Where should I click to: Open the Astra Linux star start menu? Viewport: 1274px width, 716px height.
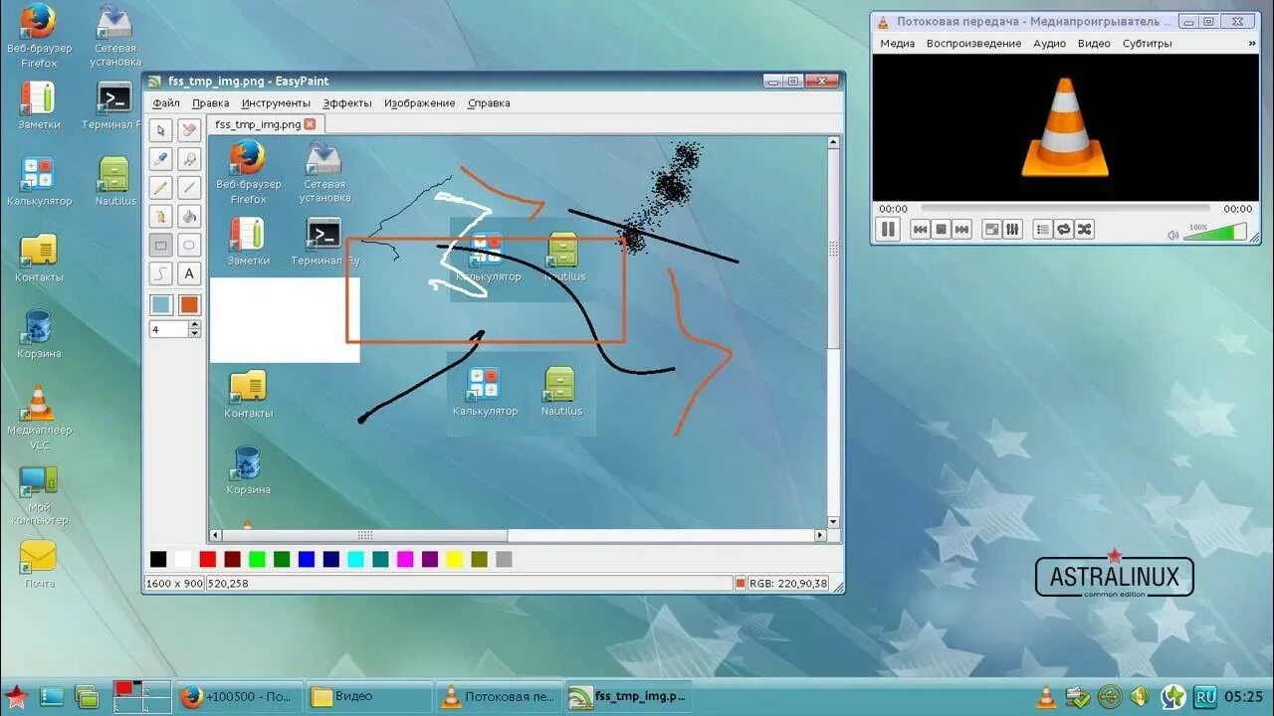point(16,696)
